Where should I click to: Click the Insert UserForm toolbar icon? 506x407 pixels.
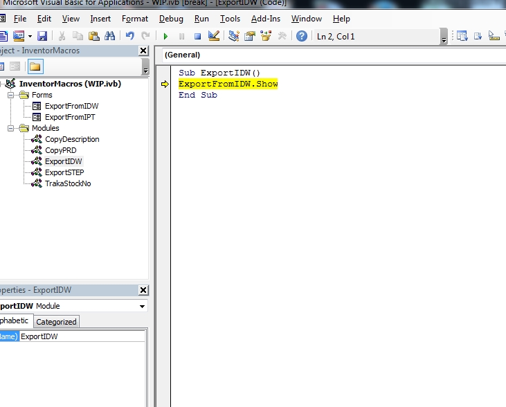(19, 36)
